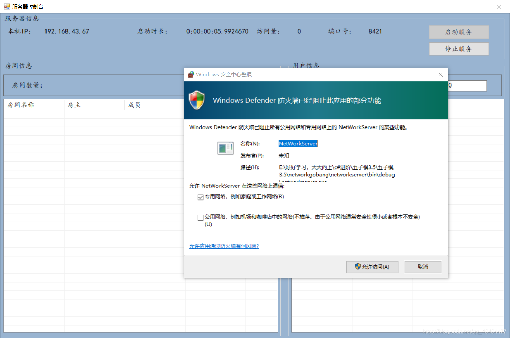510x338 pixels.
Task: Maximize the 服务器控制台 window
Action: [x=479, y=7]
